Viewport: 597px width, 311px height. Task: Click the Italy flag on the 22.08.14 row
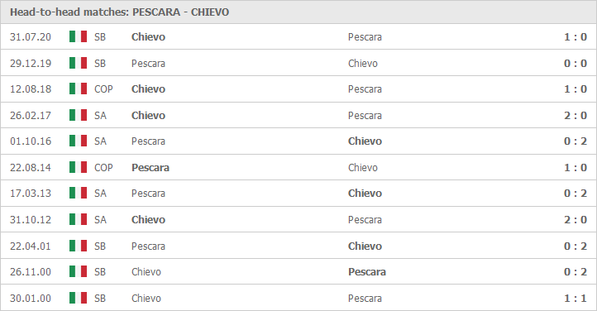[78, 167]
